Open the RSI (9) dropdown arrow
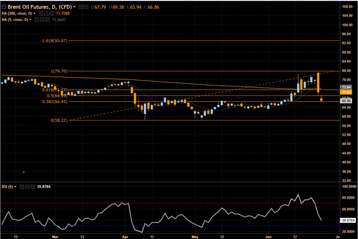This screenshot has height=239, width=358. 15,187
